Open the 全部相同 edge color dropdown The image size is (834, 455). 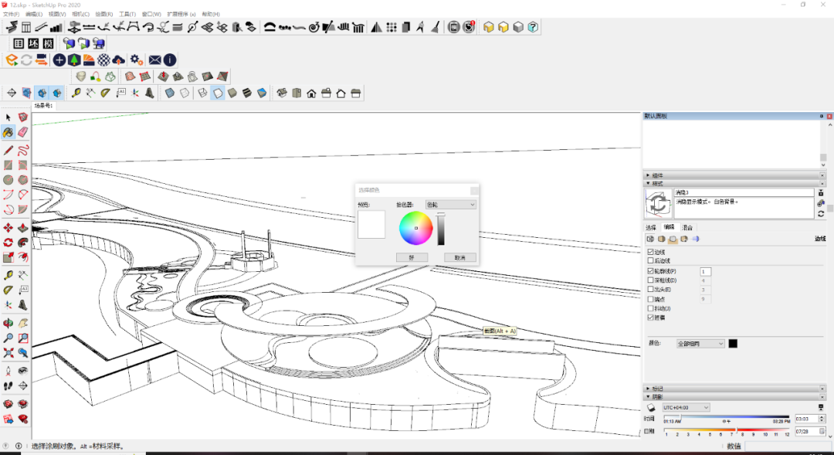click(700, 343)
